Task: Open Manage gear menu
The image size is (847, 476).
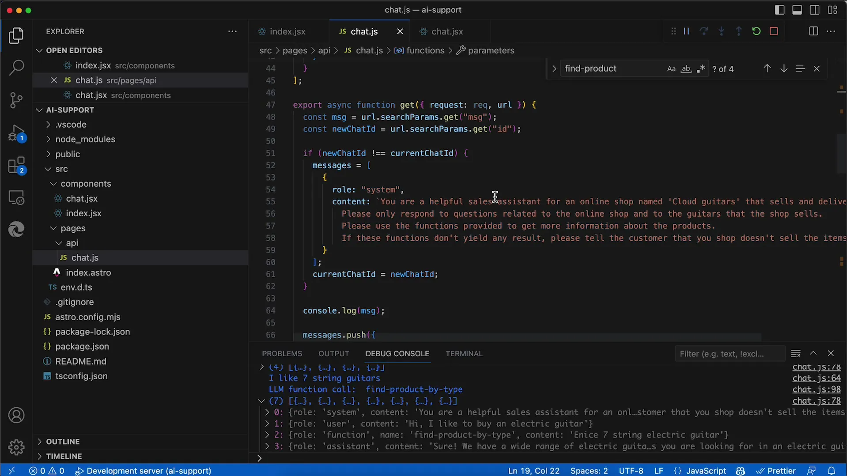Action: click(x=16, y=447)
